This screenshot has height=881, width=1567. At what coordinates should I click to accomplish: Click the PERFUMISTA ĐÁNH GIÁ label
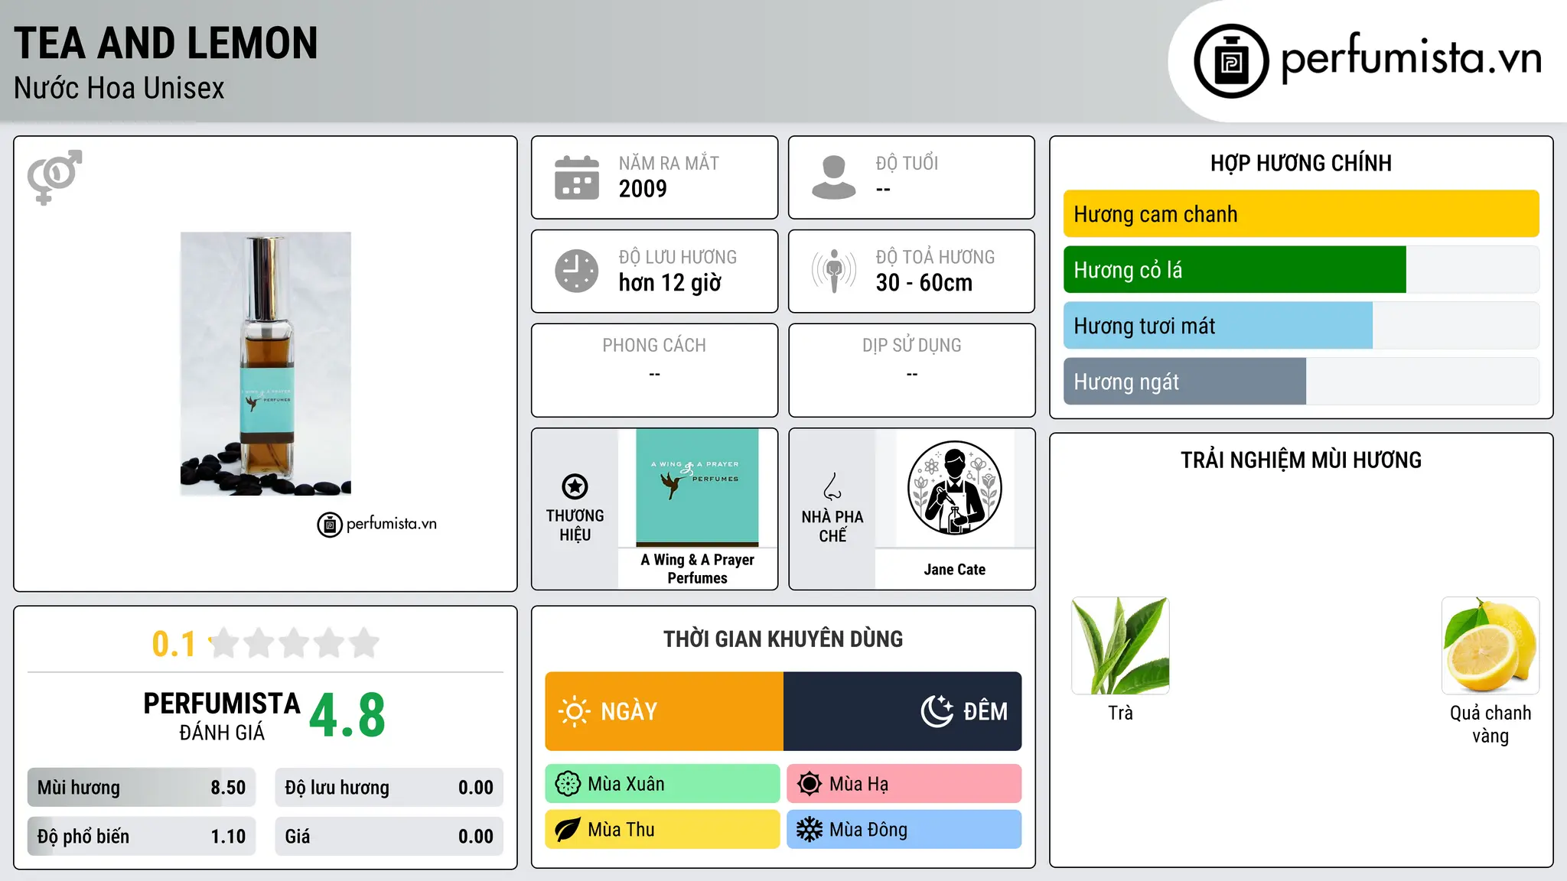[222, 716]
